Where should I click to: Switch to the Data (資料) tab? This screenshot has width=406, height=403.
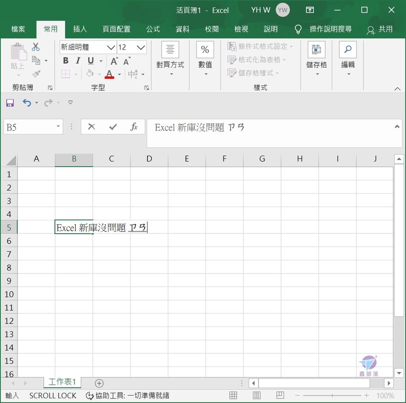pos(182,29)
